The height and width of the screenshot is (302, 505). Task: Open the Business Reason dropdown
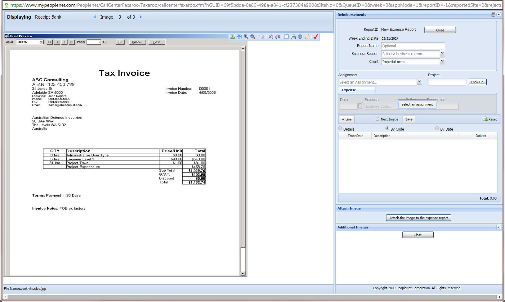(442, 53)
